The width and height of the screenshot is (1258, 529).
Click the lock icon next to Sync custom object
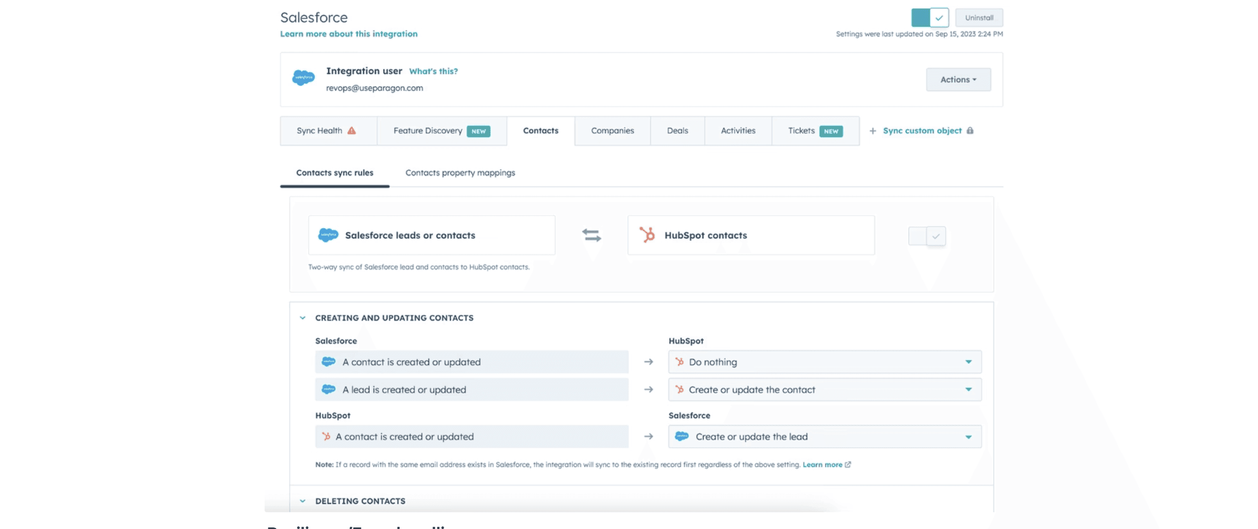(970, 131)
